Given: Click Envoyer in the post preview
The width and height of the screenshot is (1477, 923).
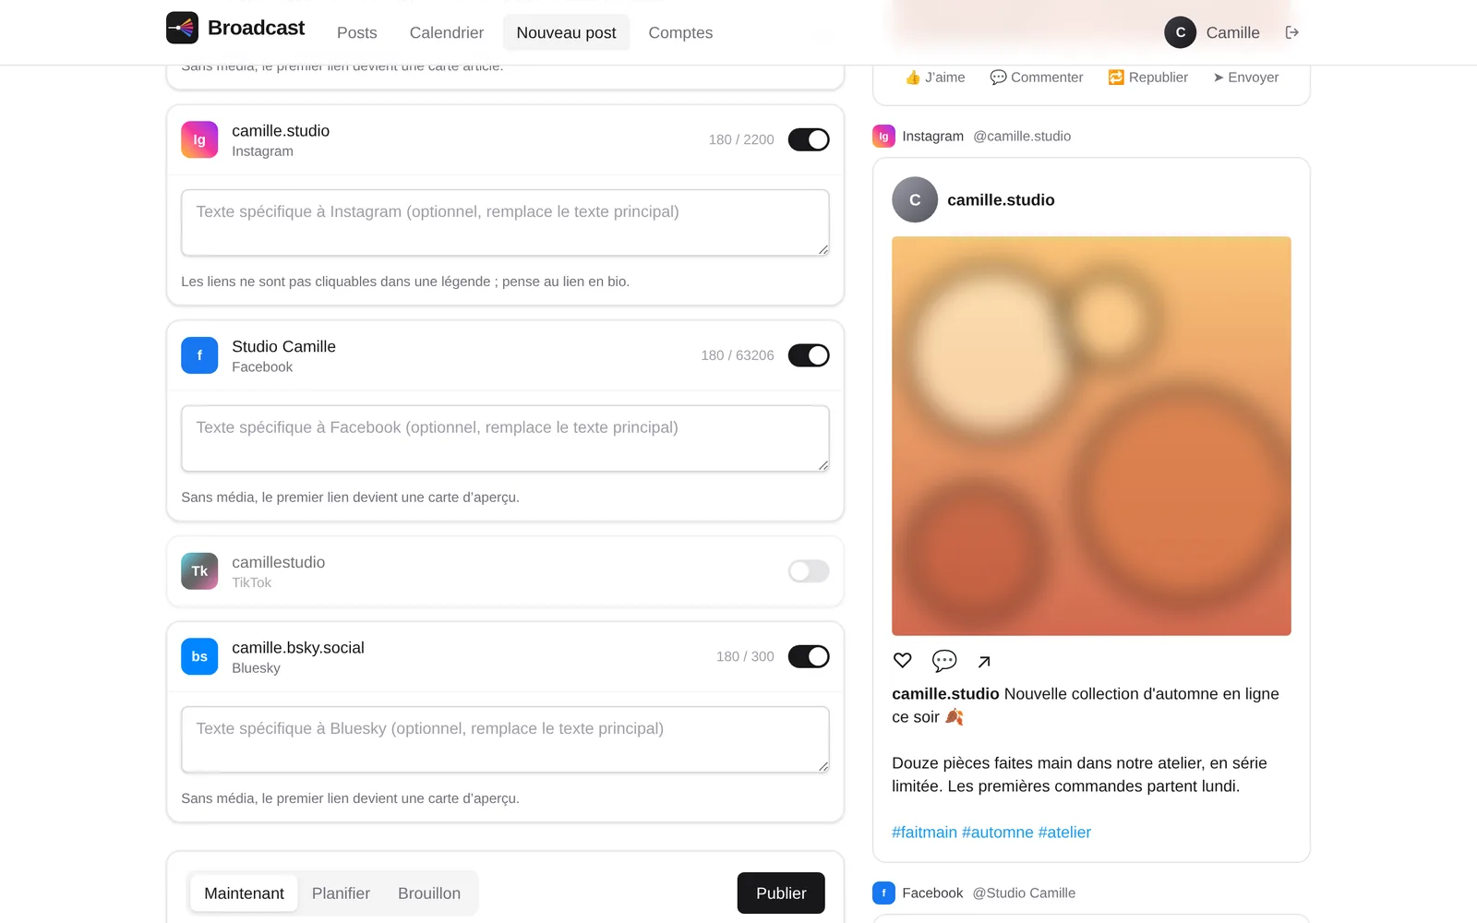Looking at the screenshot, I should tap(1245, 78).
